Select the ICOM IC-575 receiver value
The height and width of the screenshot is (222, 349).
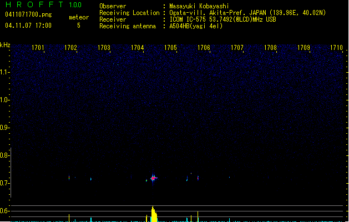pyautogui.click(x=223, y=19)
